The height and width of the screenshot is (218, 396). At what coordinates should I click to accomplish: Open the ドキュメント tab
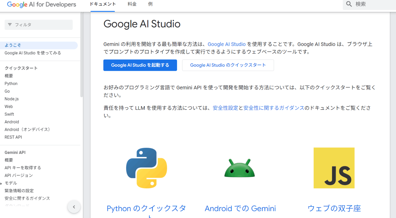103,4
